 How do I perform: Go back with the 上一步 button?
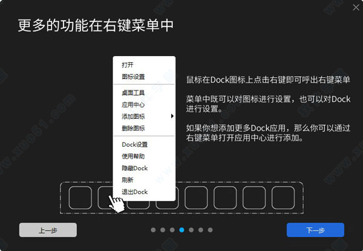(x=48, y=230)
